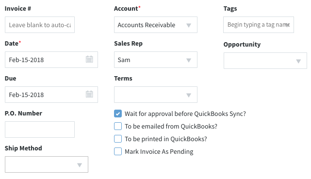This screenshot has width=311, height=179.
Task: Click the Ship Method dropdown arrow
Action: click(80, 165)
